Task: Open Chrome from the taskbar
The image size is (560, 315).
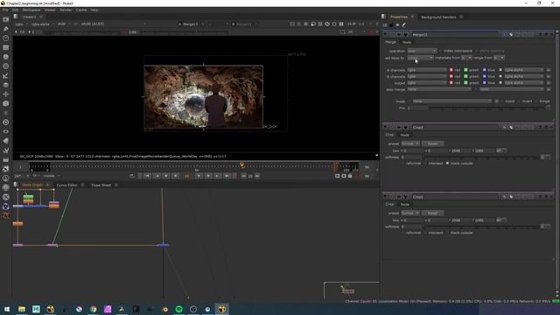Action: [x=94, y=309]
